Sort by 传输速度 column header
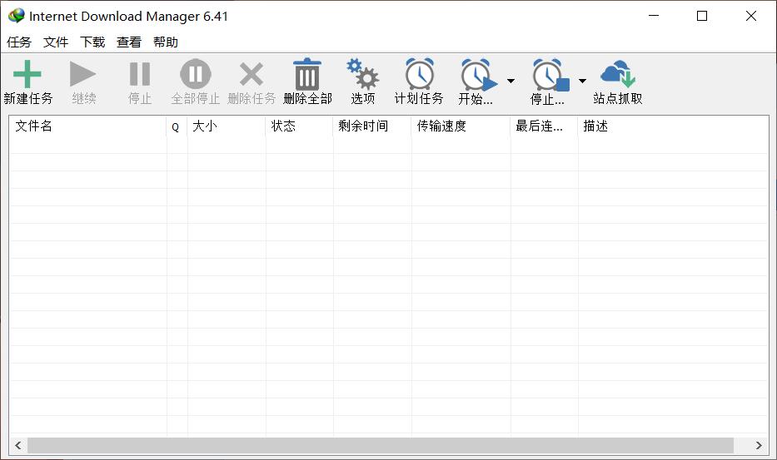 click(x=461, y=126)
